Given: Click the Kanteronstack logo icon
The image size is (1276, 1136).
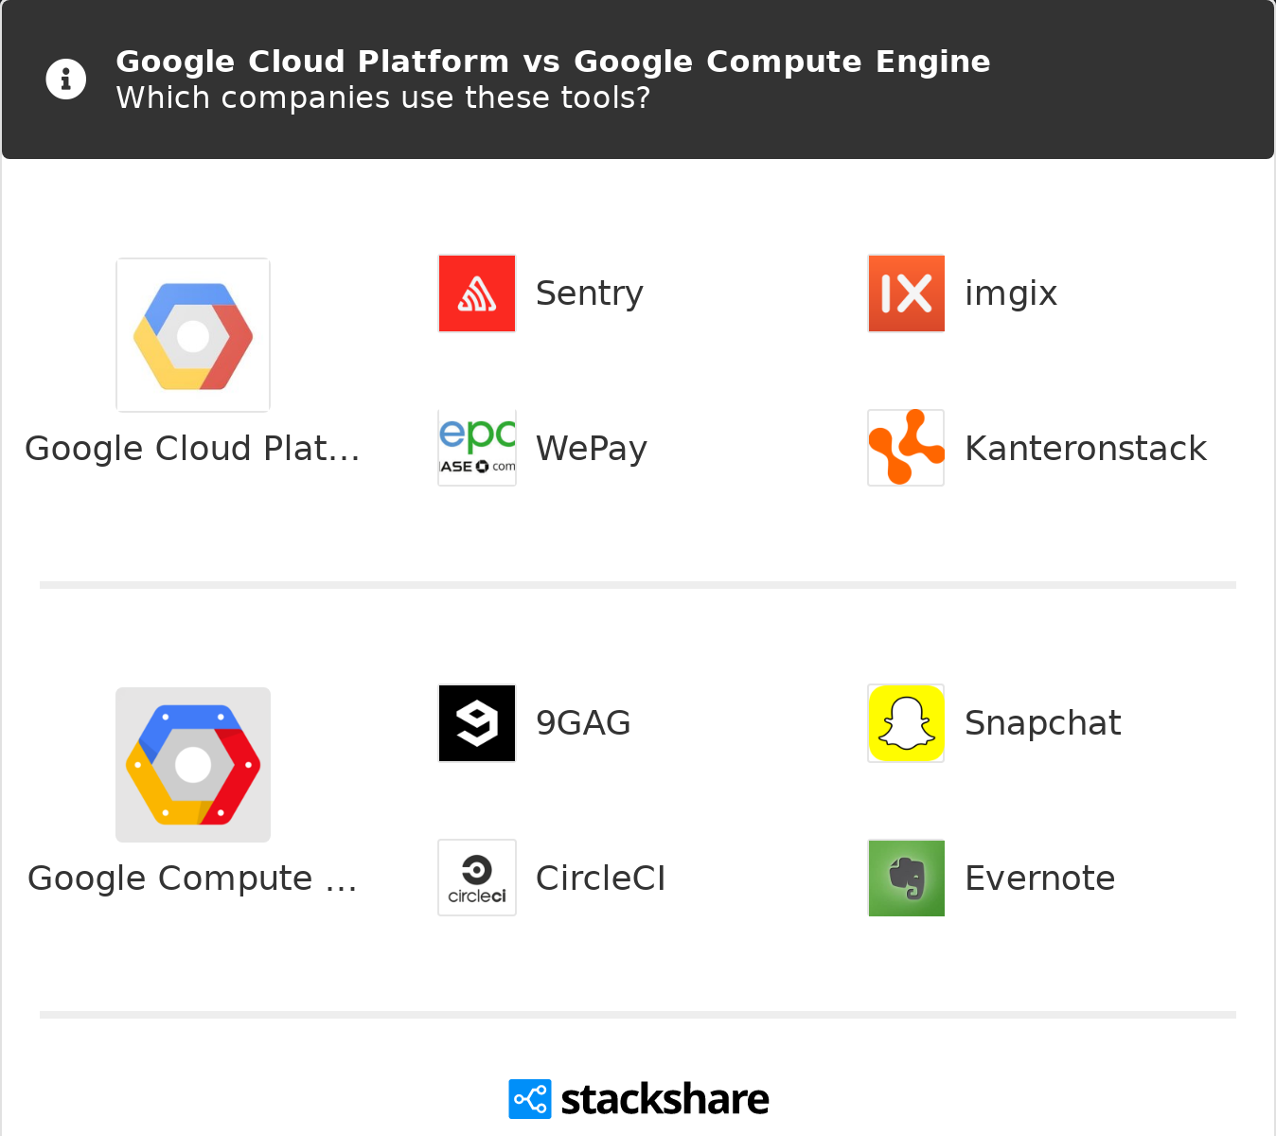Looking at the screenshot, I should coord(906,448).
